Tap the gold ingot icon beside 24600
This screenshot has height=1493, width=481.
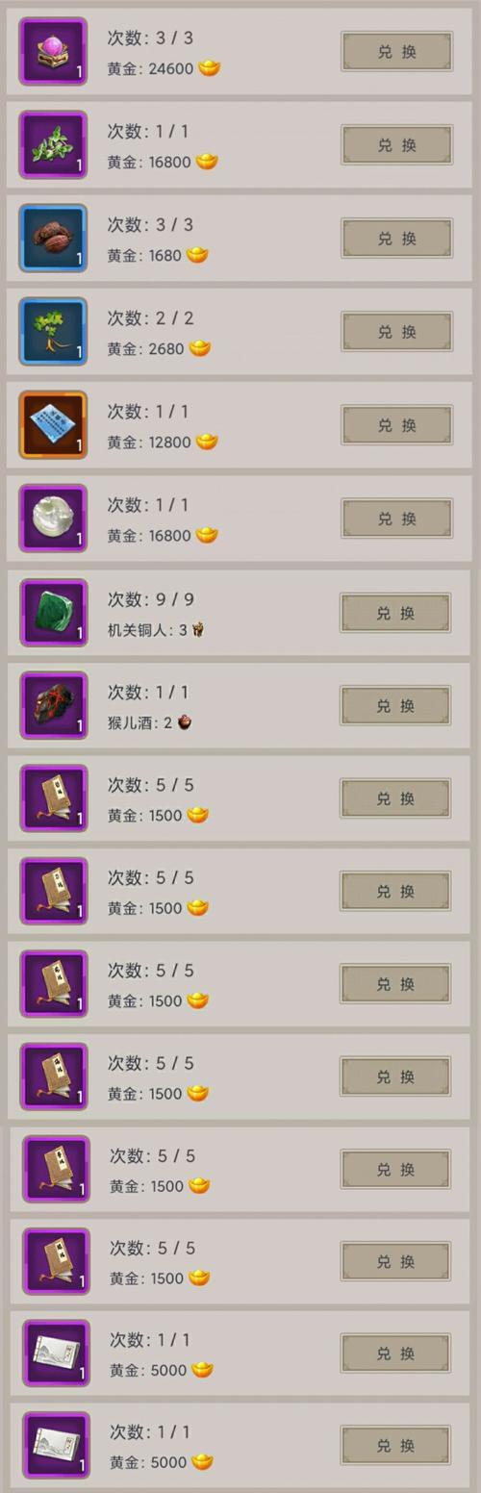coord(209,68)
